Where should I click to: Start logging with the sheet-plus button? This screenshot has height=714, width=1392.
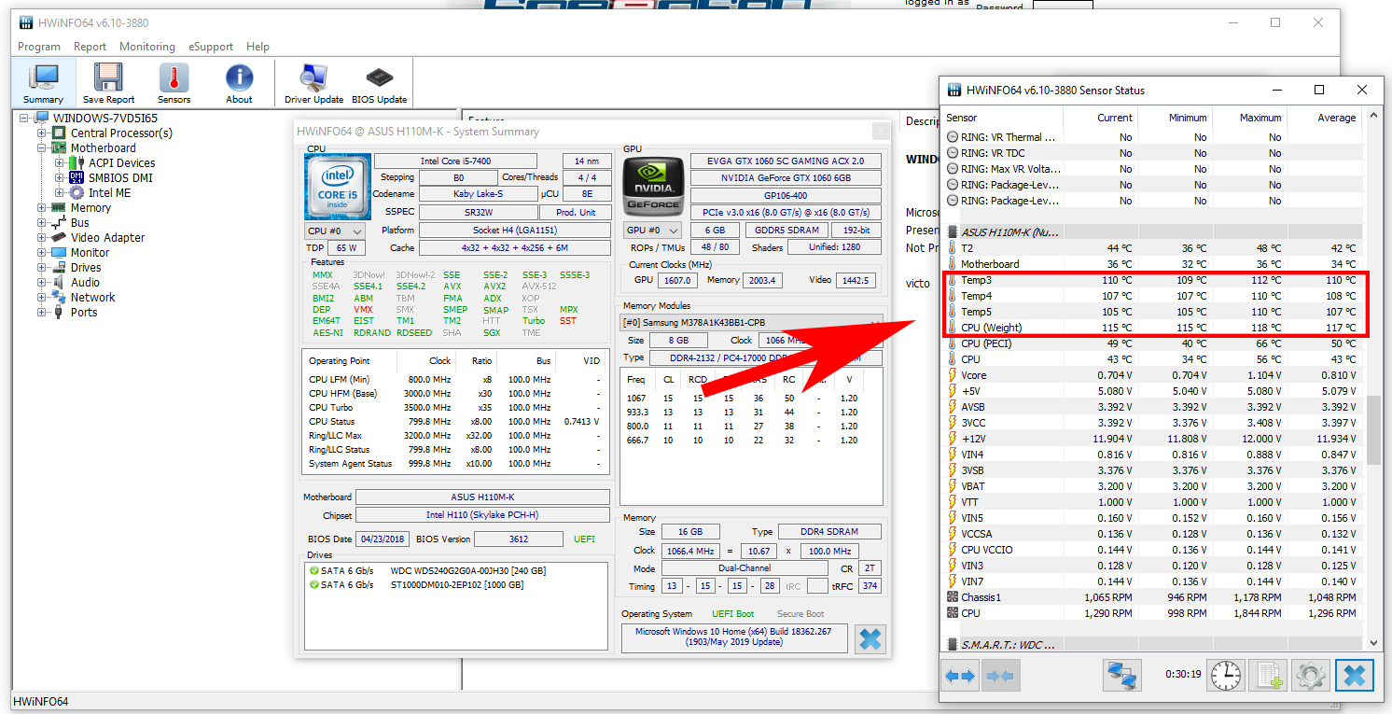(x=1269, y=675)
